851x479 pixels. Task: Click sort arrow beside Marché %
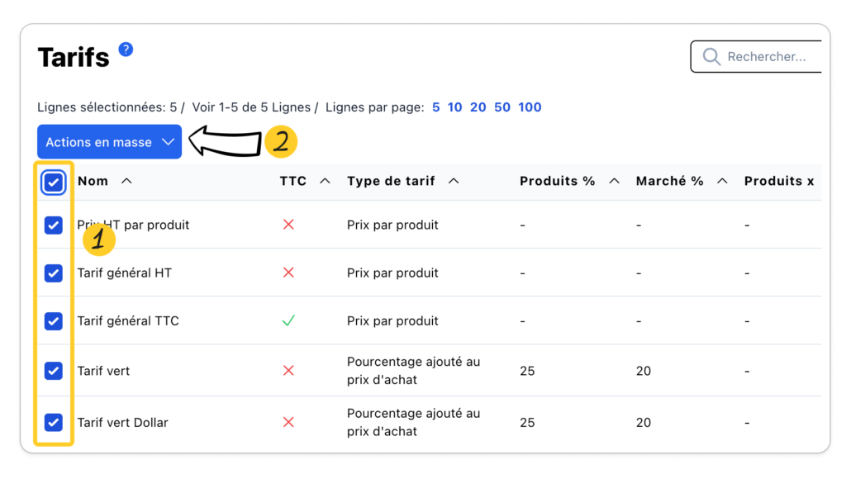722,182
